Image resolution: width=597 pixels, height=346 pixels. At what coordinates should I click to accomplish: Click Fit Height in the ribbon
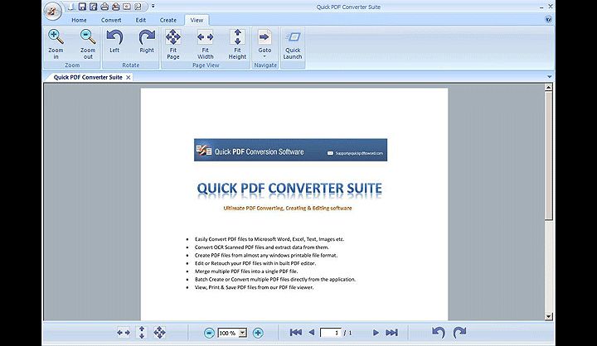[237, 44]
